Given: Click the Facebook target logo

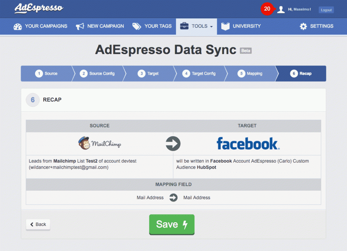Looking at the screenshot, I should 248,143.
